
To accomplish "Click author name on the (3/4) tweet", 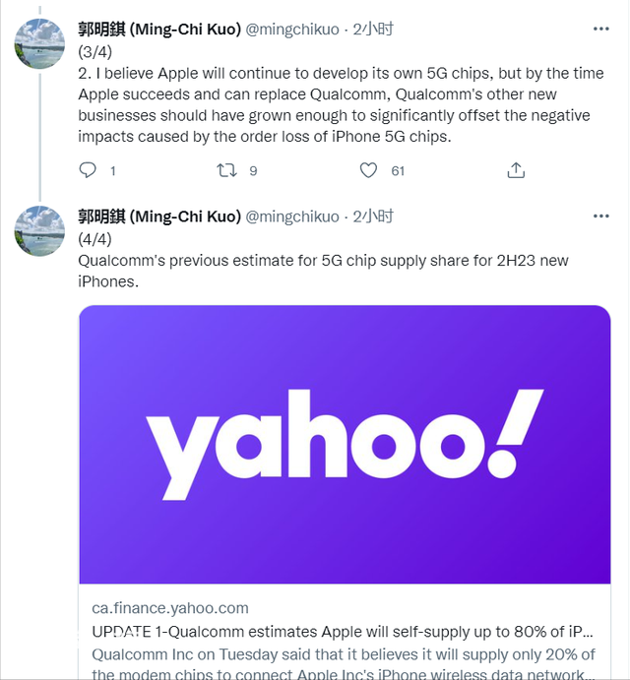I will click(x=159, y=30).
